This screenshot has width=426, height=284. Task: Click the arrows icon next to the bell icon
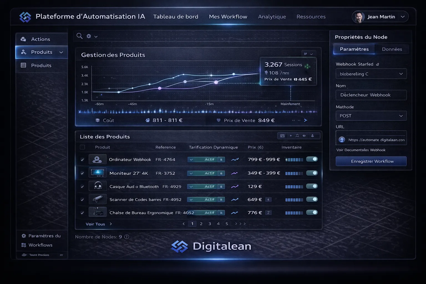tap(304, 136)
